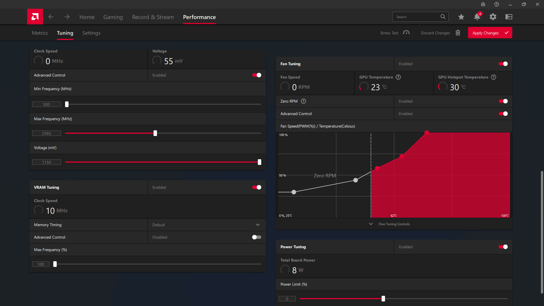Click Min Frequency value field 500
Screen dimensions: 544x306
pyautogui.click(x=46, y=104)
